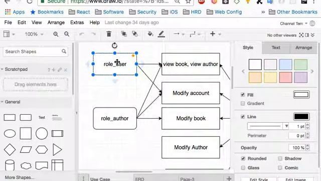The image size is (321, 181).
Task: Click the redo arrow icon
Action: point(93,34)
